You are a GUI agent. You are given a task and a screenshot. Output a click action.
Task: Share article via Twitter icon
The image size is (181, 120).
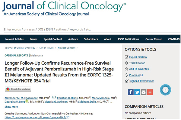[x=137, y=92]
